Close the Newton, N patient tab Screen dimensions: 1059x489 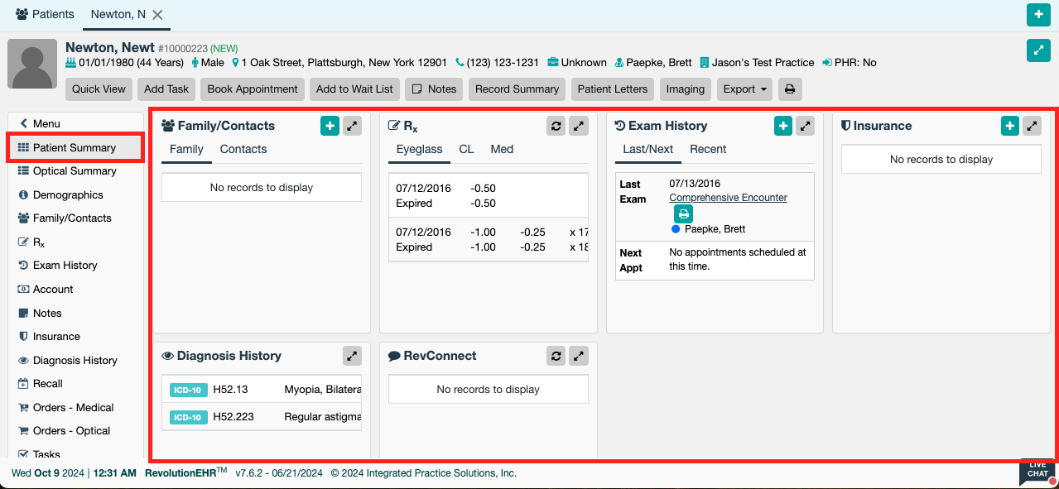click(x=157, y=15)
